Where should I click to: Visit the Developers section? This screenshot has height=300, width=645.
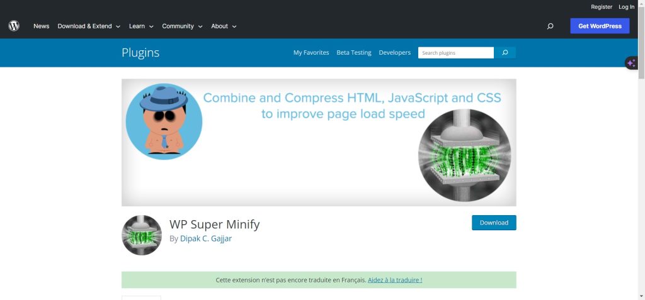click(x=394, y=53)
